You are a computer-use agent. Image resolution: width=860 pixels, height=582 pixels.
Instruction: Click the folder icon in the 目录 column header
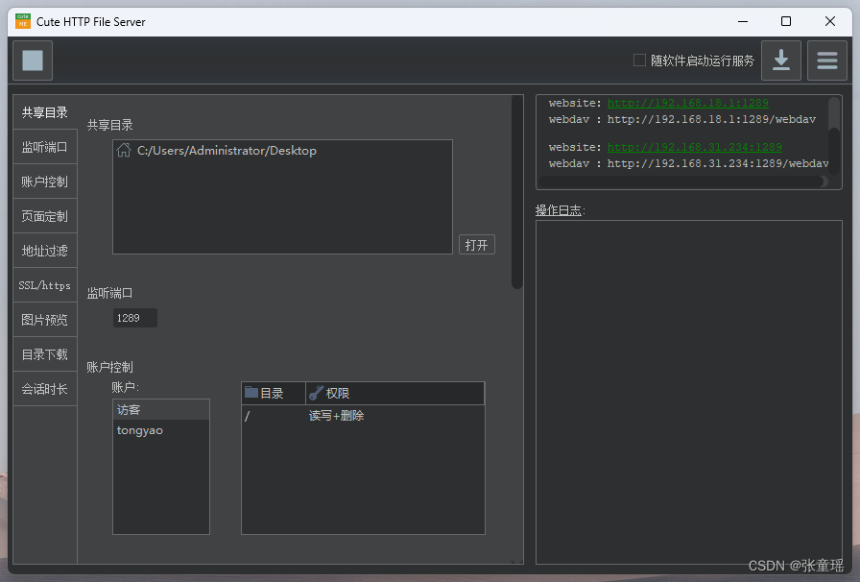pos(251,393)
